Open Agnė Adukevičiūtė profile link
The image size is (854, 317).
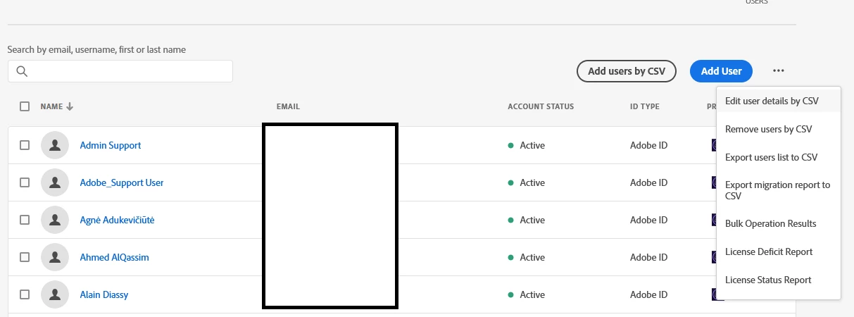(118, 220)
